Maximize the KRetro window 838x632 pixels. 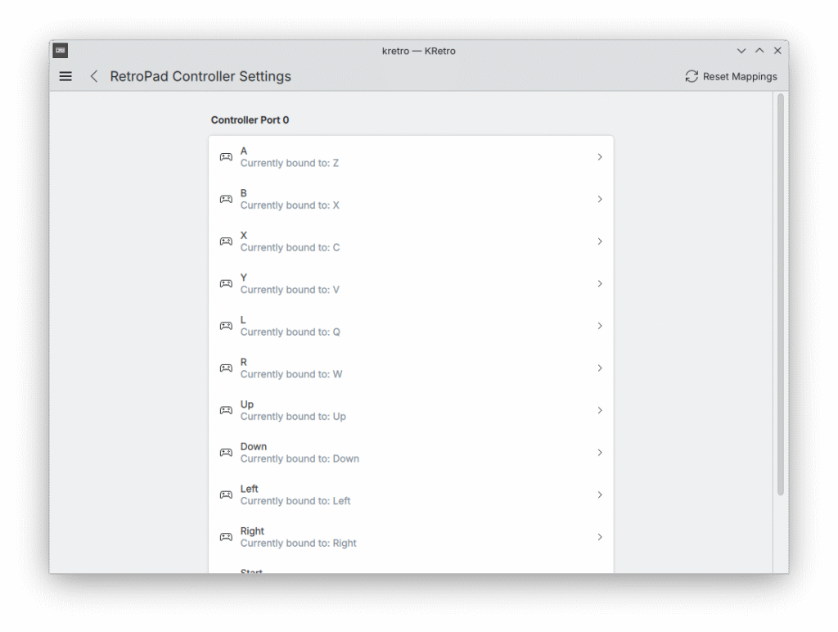coord(759,51)
